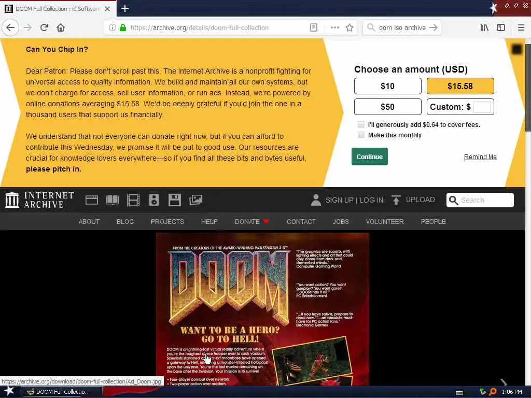This screenshot has height=398, width=531.
Task: Open a new browser tab
Action: pyautogui.click(x=124, y=8)
